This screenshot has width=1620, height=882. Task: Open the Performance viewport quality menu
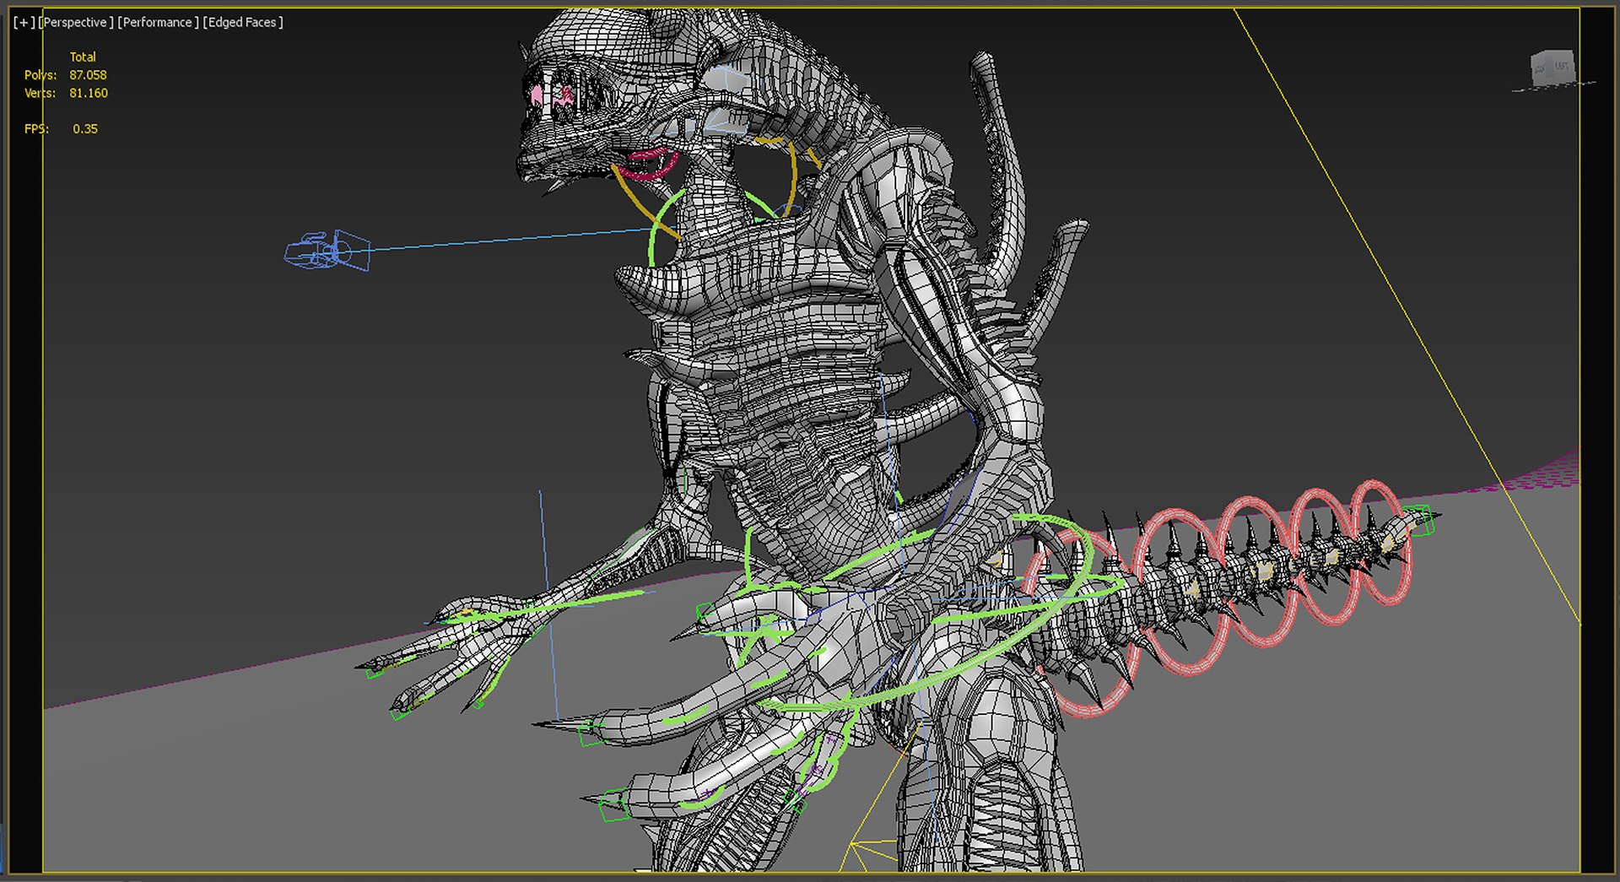tap(158, 23)
